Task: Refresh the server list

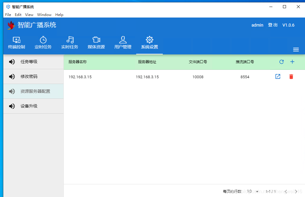Action: click(x=281, y=62)
